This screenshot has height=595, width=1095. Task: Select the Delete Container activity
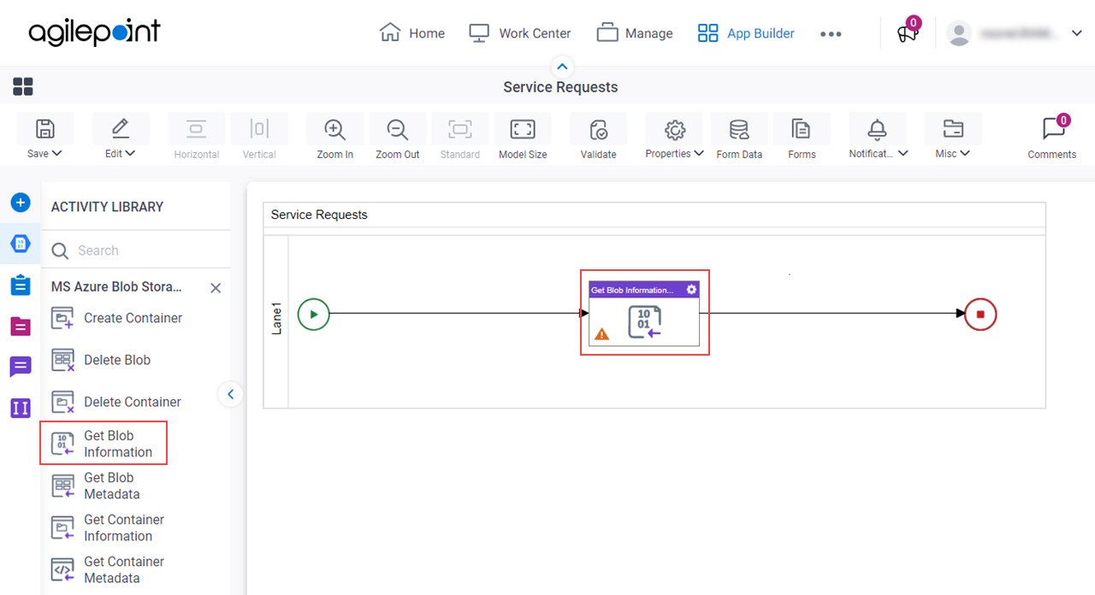[117, 402]
